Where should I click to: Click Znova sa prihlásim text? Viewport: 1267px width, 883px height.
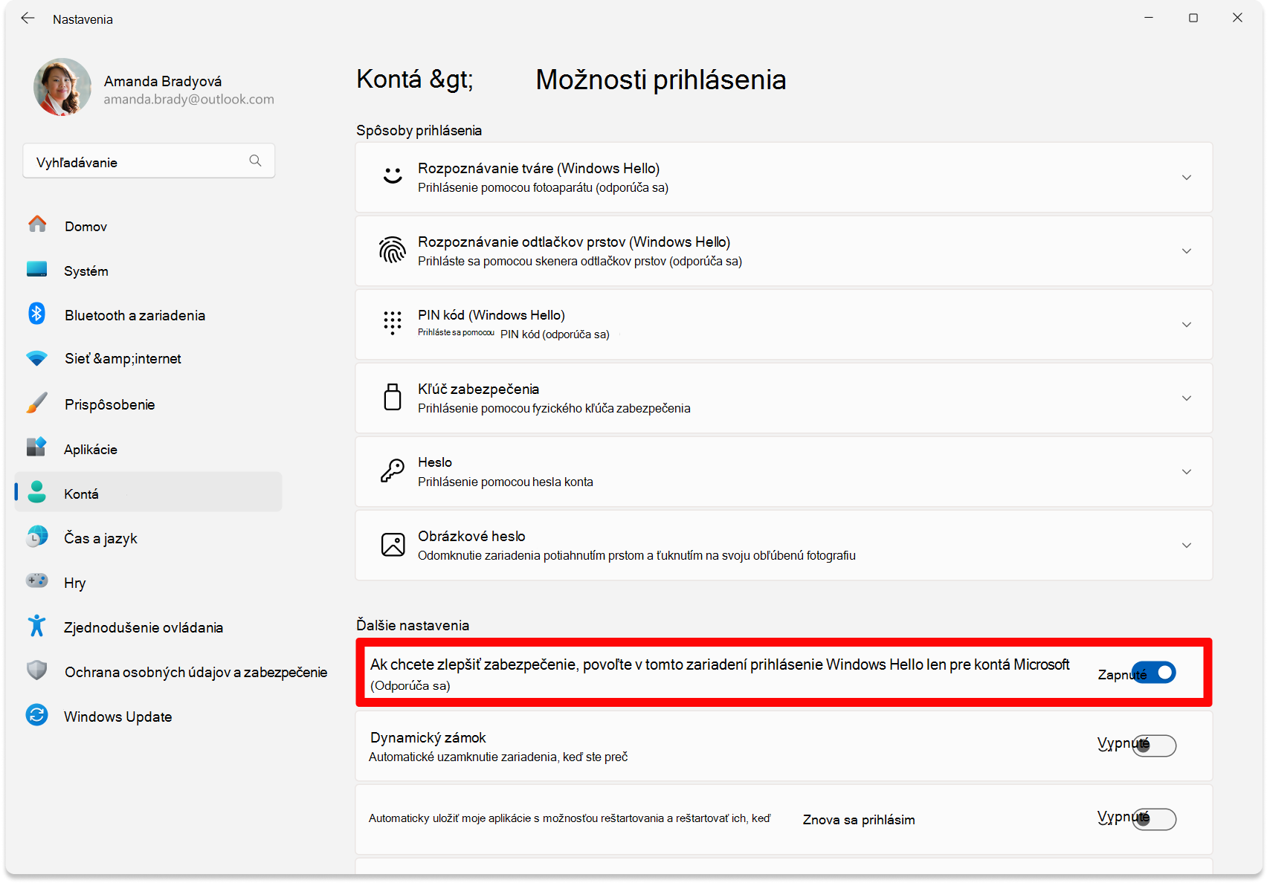[859, 820]
